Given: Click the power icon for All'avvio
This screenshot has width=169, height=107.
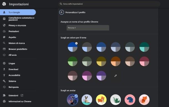Looking at the screenshot, I should pos(4,55).
